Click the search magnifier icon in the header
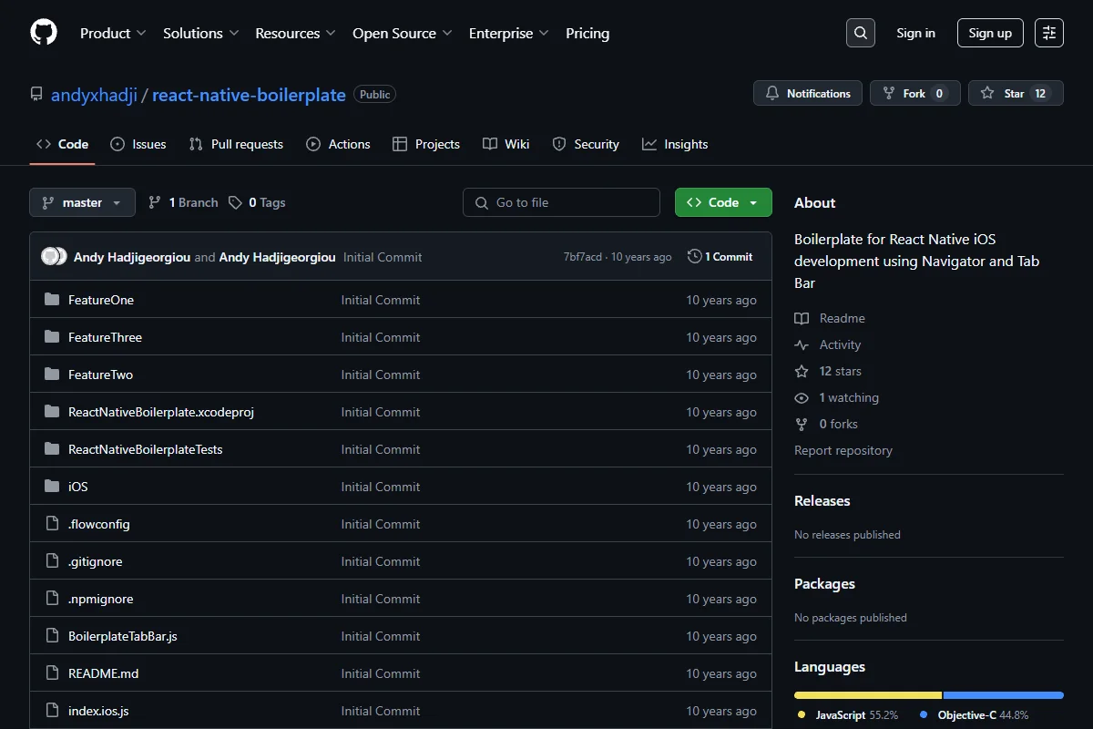The height and width of the screenshot is (729, 1093). [861, 33]
